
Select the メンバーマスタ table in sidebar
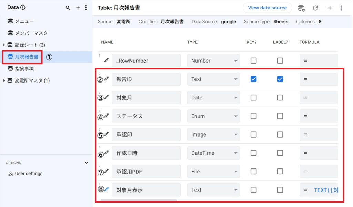(31, 33)
